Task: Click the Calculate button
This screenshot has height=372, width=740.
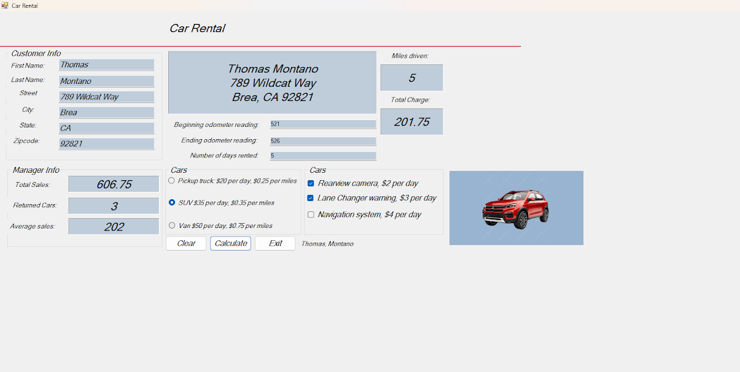Action: [230, 243]
